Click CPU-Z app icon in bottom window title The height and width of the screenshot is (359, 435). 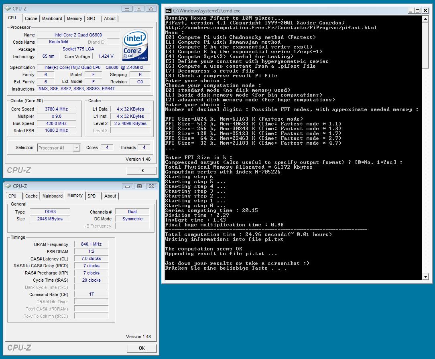[8, 186]
